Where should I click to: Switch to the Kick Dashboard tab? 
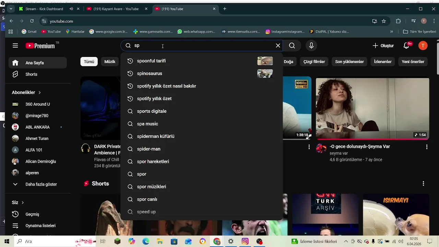point(44,9)
